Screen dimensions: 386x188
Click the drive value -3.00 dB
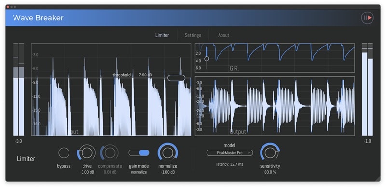(x=87, y=172)
